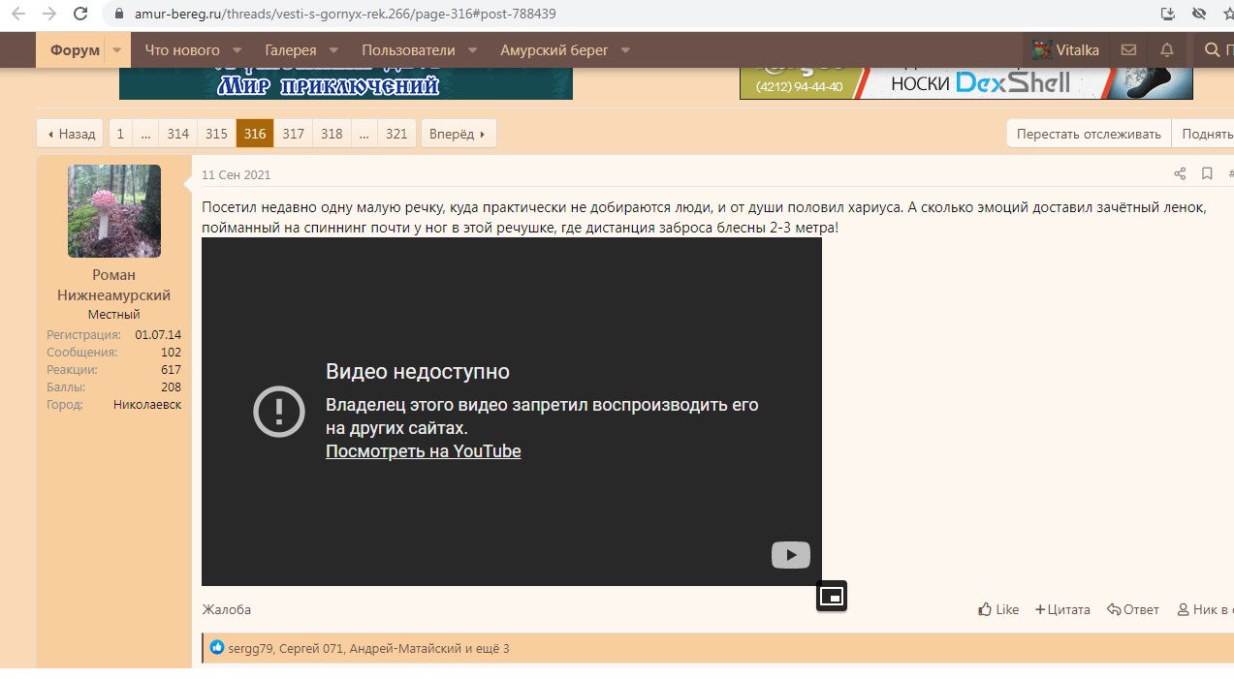Open the inbox envelope icon
Screen dimensions: 1234x679
1128,50
